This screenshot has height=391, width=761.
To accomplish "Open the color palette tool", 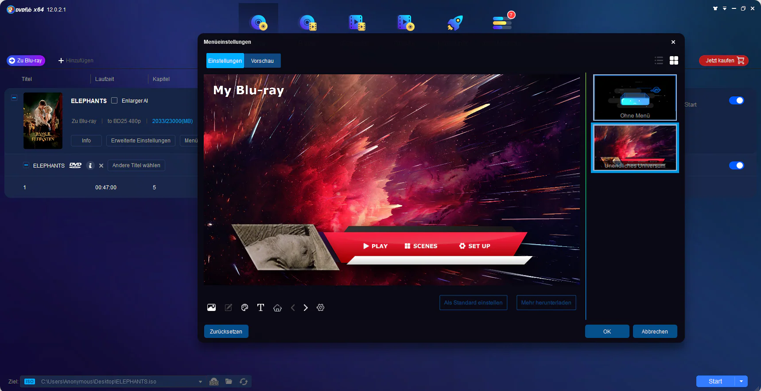I will [x=245, y=307].
